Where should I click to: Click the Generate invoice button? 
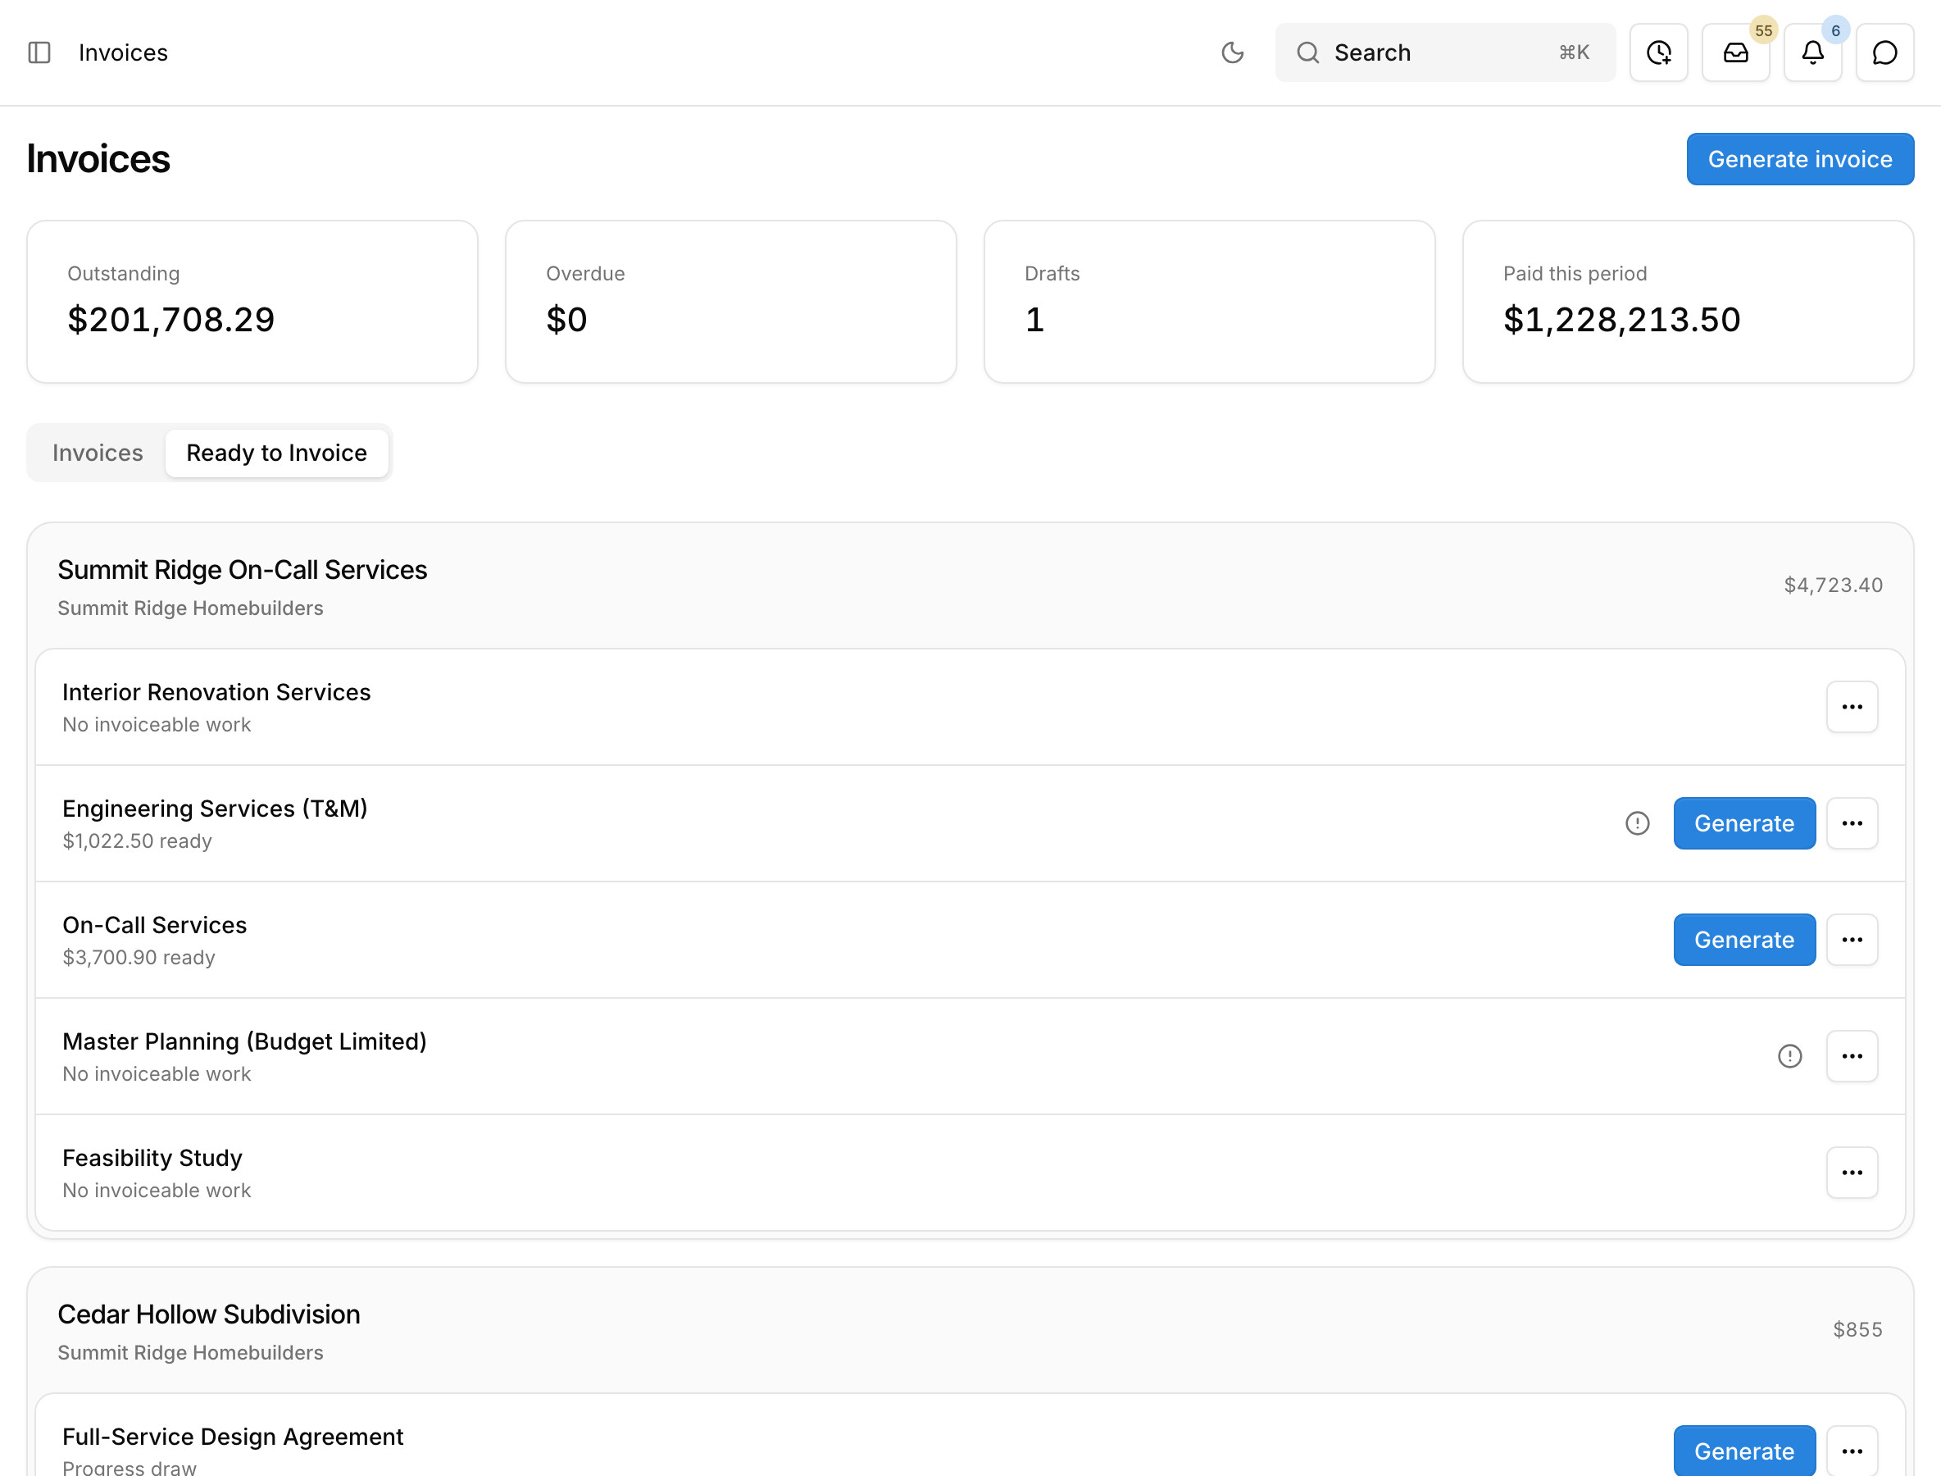[1799, 159]
